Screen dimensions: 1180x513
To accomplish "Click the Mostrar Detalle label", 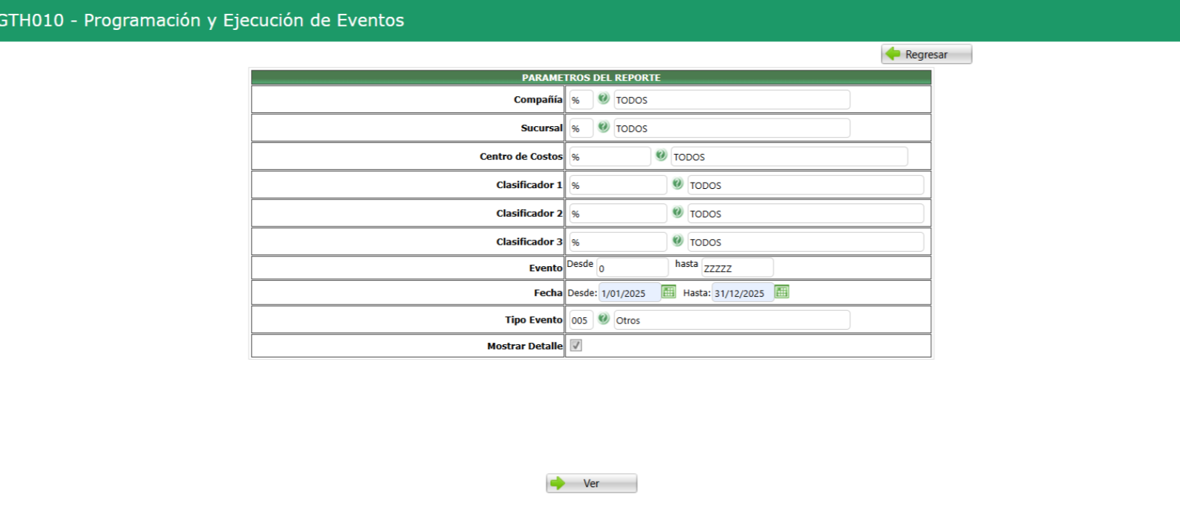I will coord(524,346).
